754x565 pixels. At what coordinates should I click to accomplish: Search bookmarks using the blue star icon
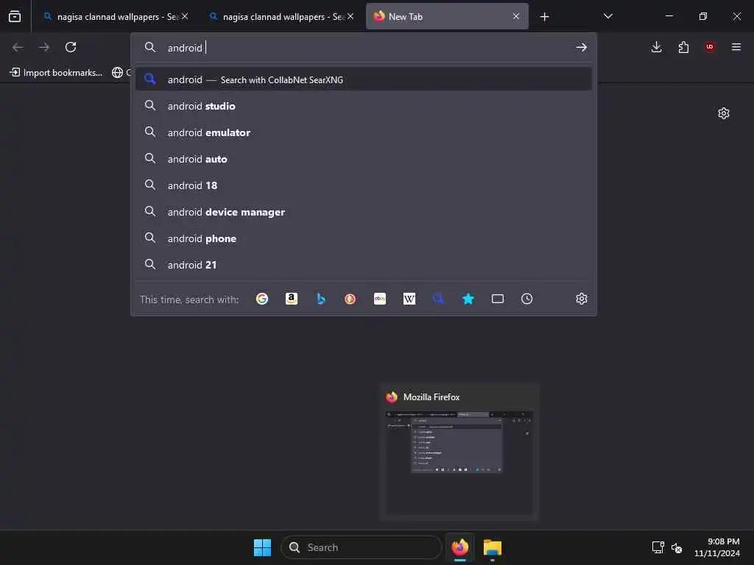click(468, 299)
